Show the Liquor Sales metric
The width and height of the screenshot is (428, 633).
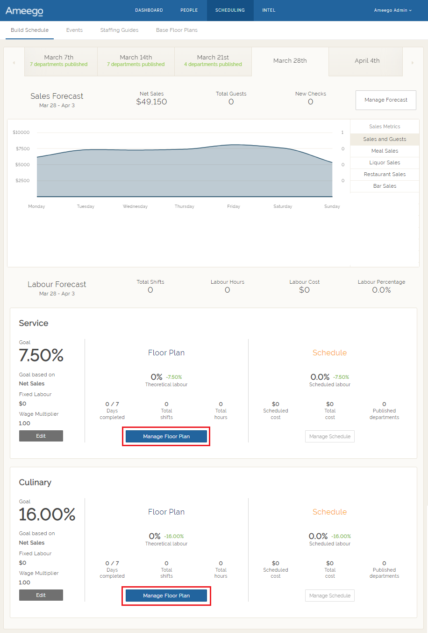[x=385, y=162]
